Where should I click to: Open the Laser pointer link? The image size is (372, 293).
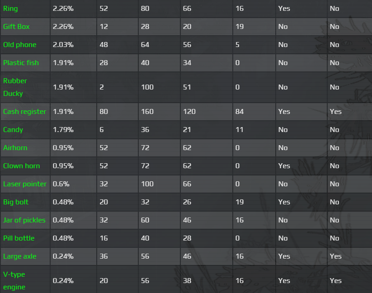coord(24,184)
